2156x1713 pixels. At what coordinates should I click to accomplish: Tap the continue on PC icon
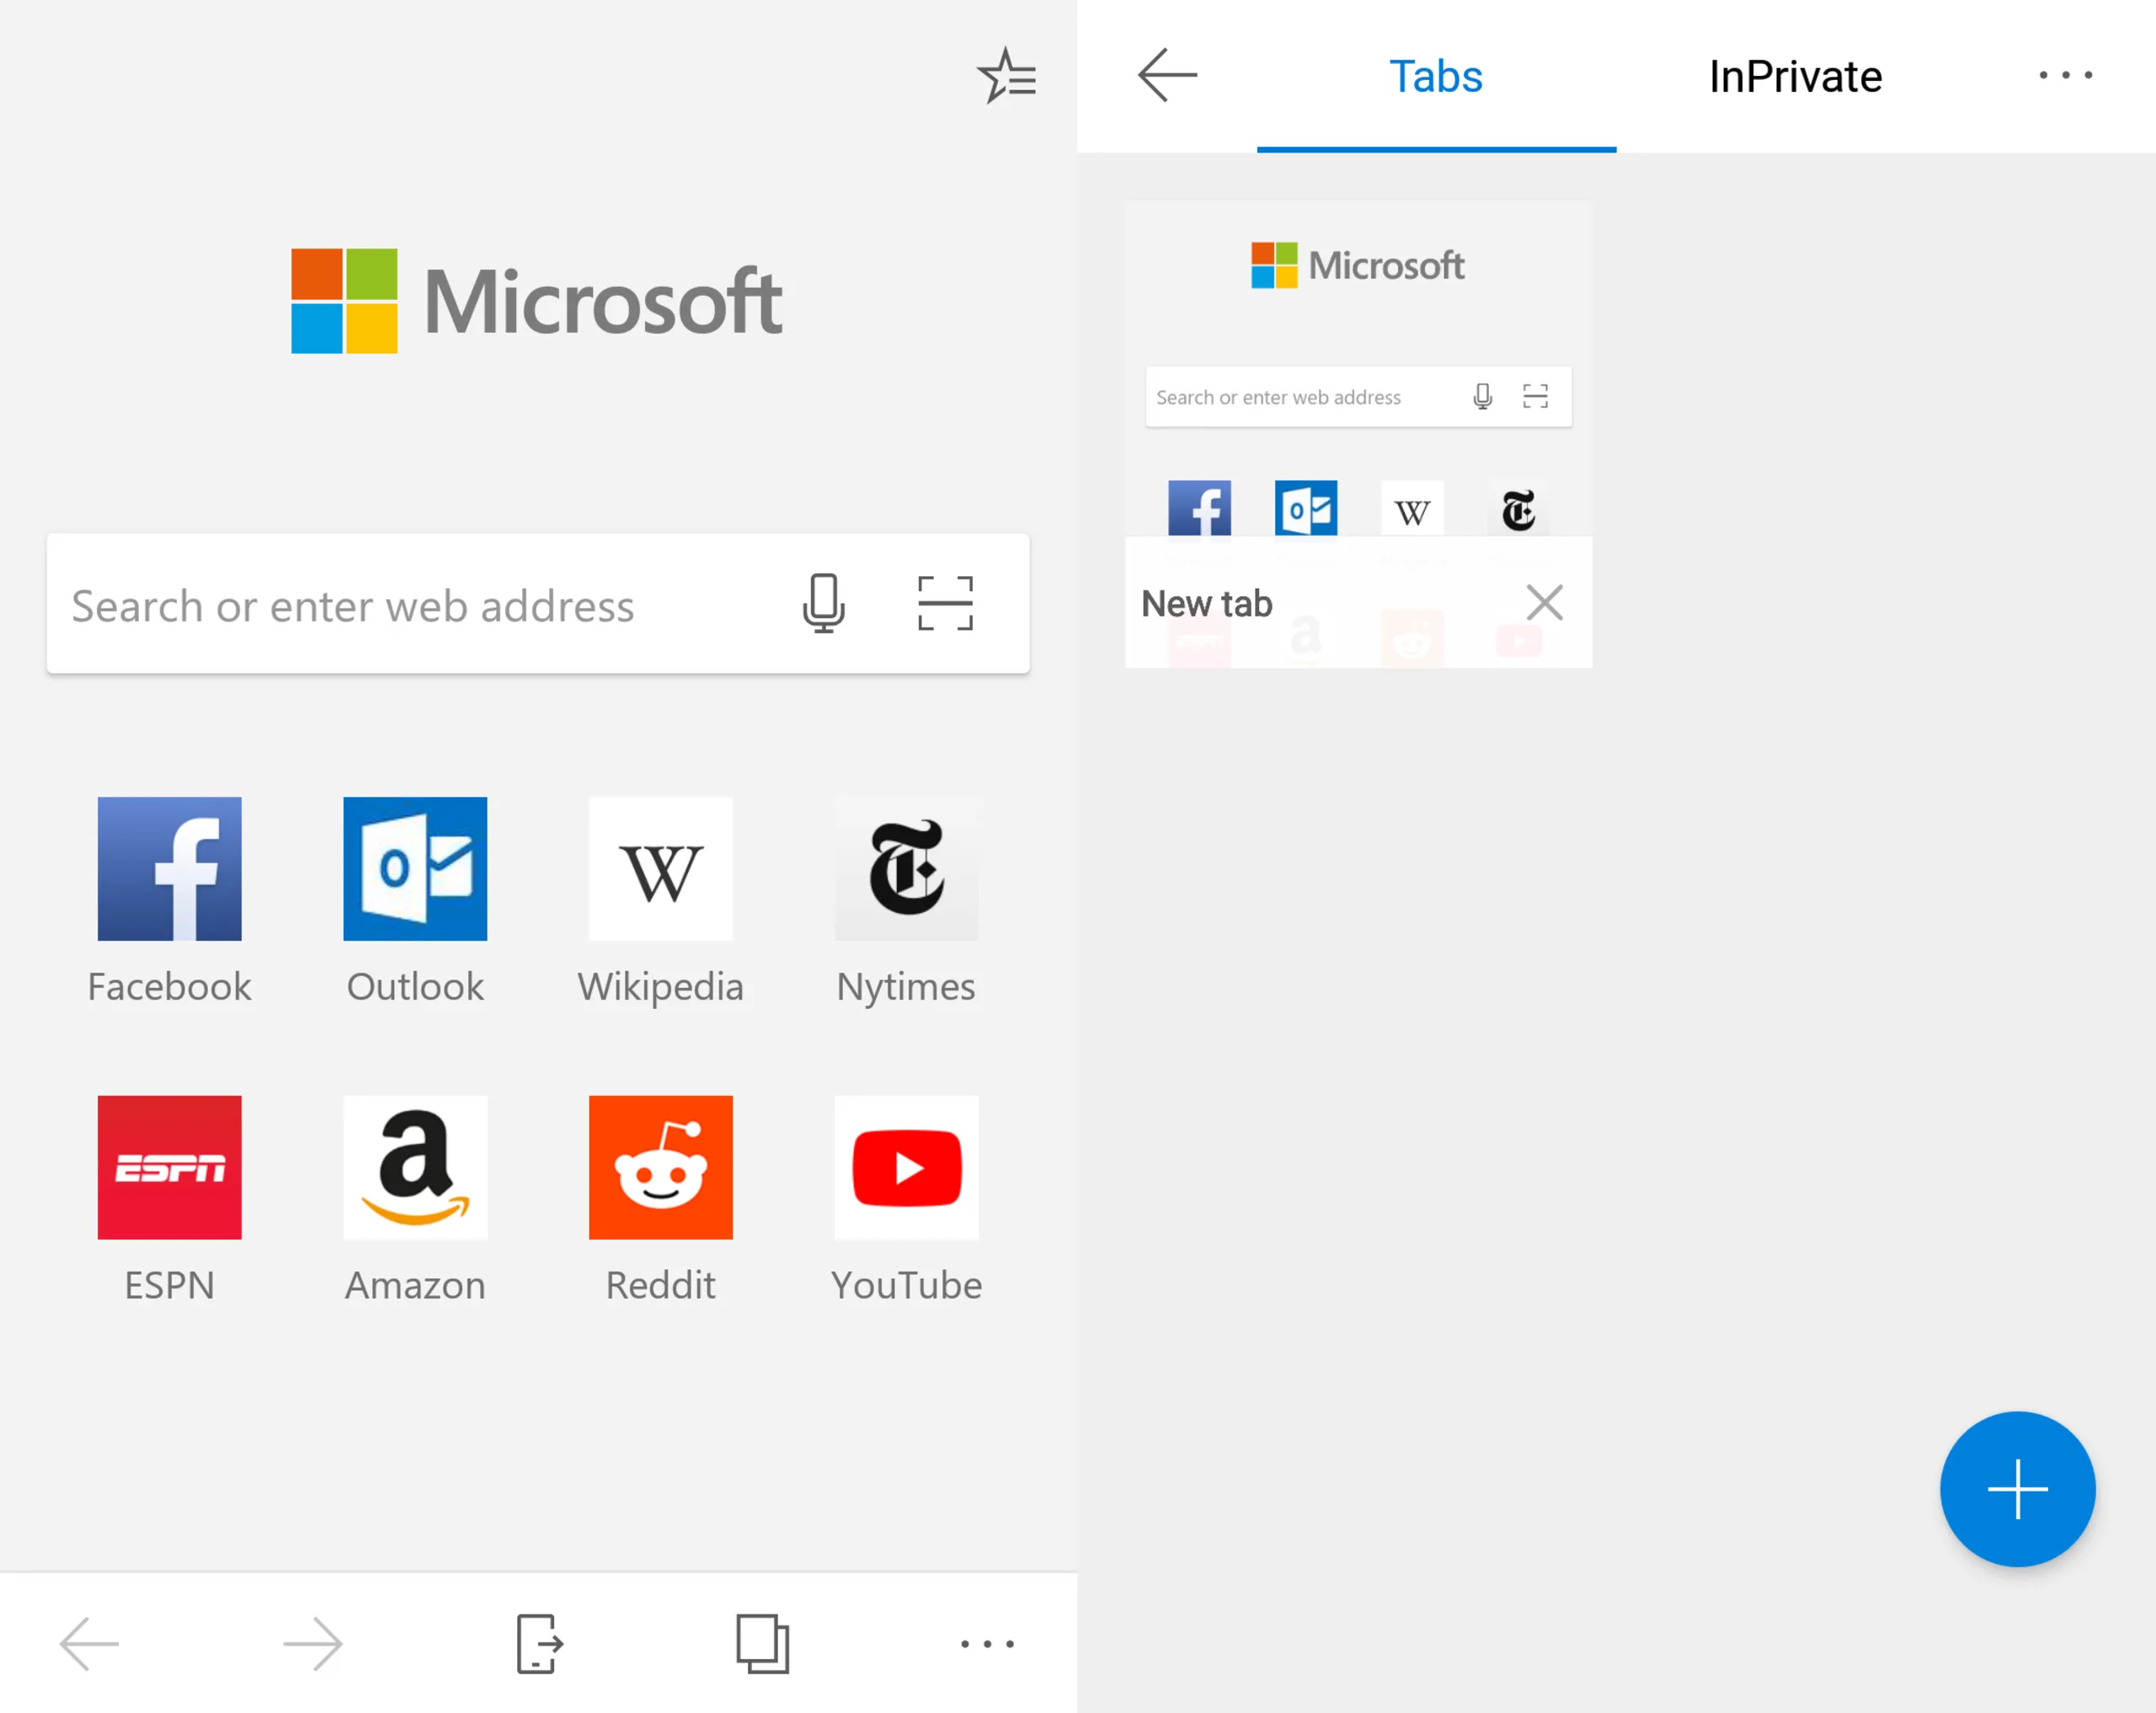[539, 1643]
